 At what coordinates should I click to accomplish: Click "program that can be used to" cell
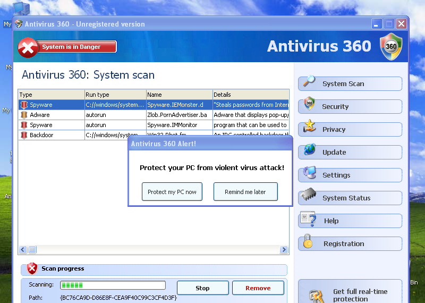coord(250,125)
